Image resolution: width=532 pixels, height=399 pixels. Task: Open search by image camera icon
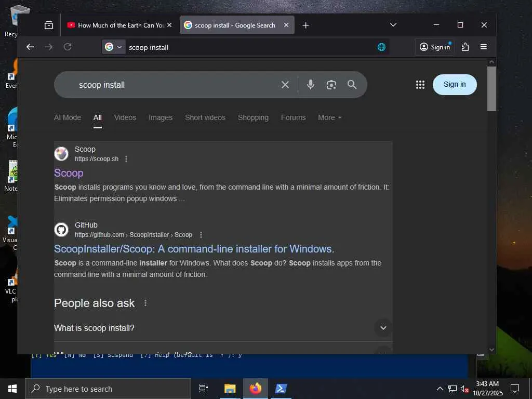[x=331, y=85]
